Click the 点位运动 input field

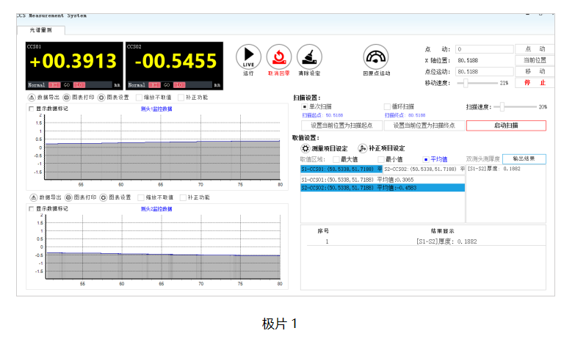pyautogui.click(x=484, y=72)
